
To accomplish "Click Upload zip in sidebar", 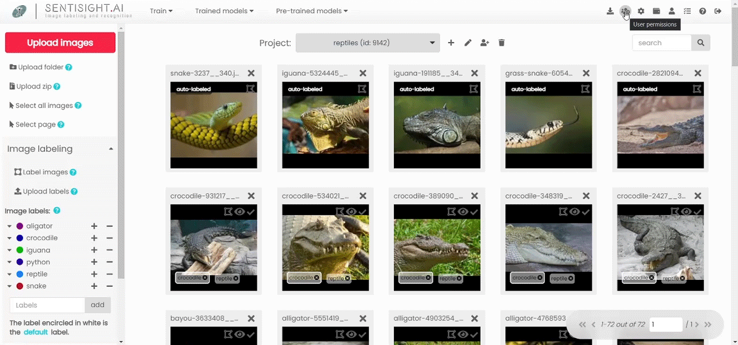I will point(31,86).
